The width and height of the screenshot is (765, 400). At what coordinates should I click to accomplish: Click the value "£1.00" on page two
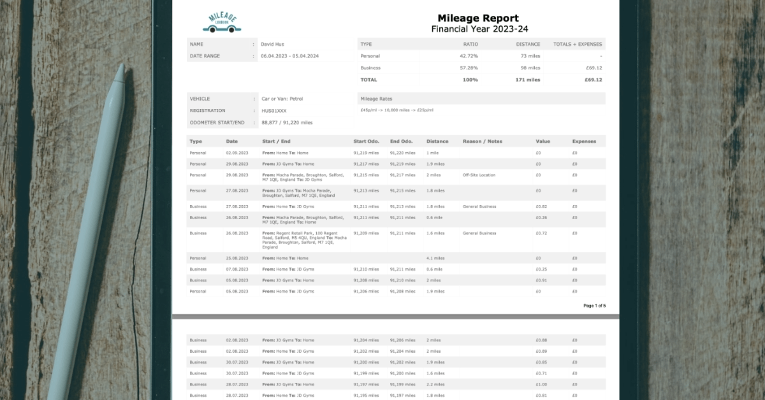coord(541,384)
